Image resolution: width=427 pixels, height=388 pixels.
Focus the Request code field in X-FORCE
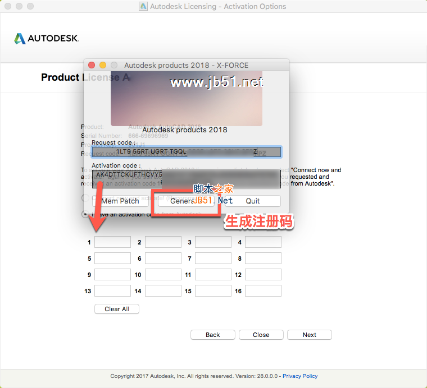tap(187, 152)
